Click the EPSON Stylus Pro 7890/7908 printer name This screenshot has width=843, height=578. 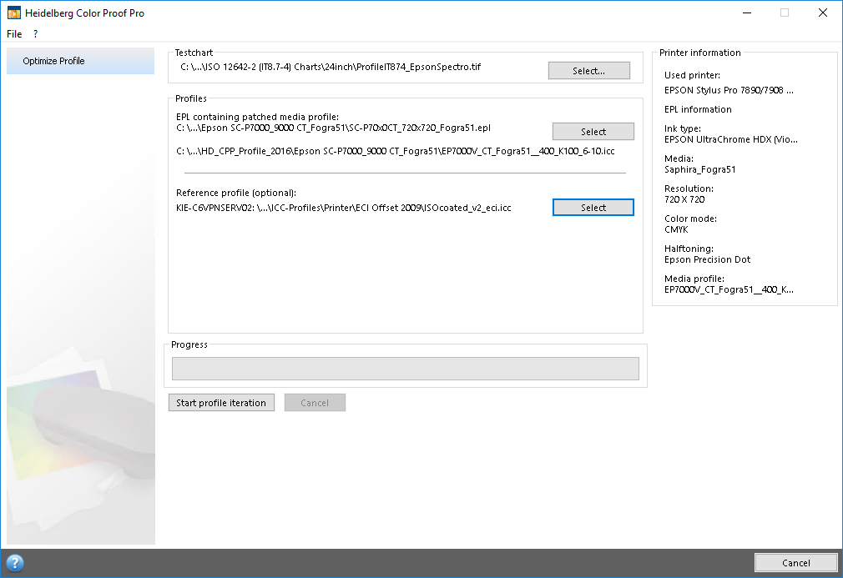[729, 90]
